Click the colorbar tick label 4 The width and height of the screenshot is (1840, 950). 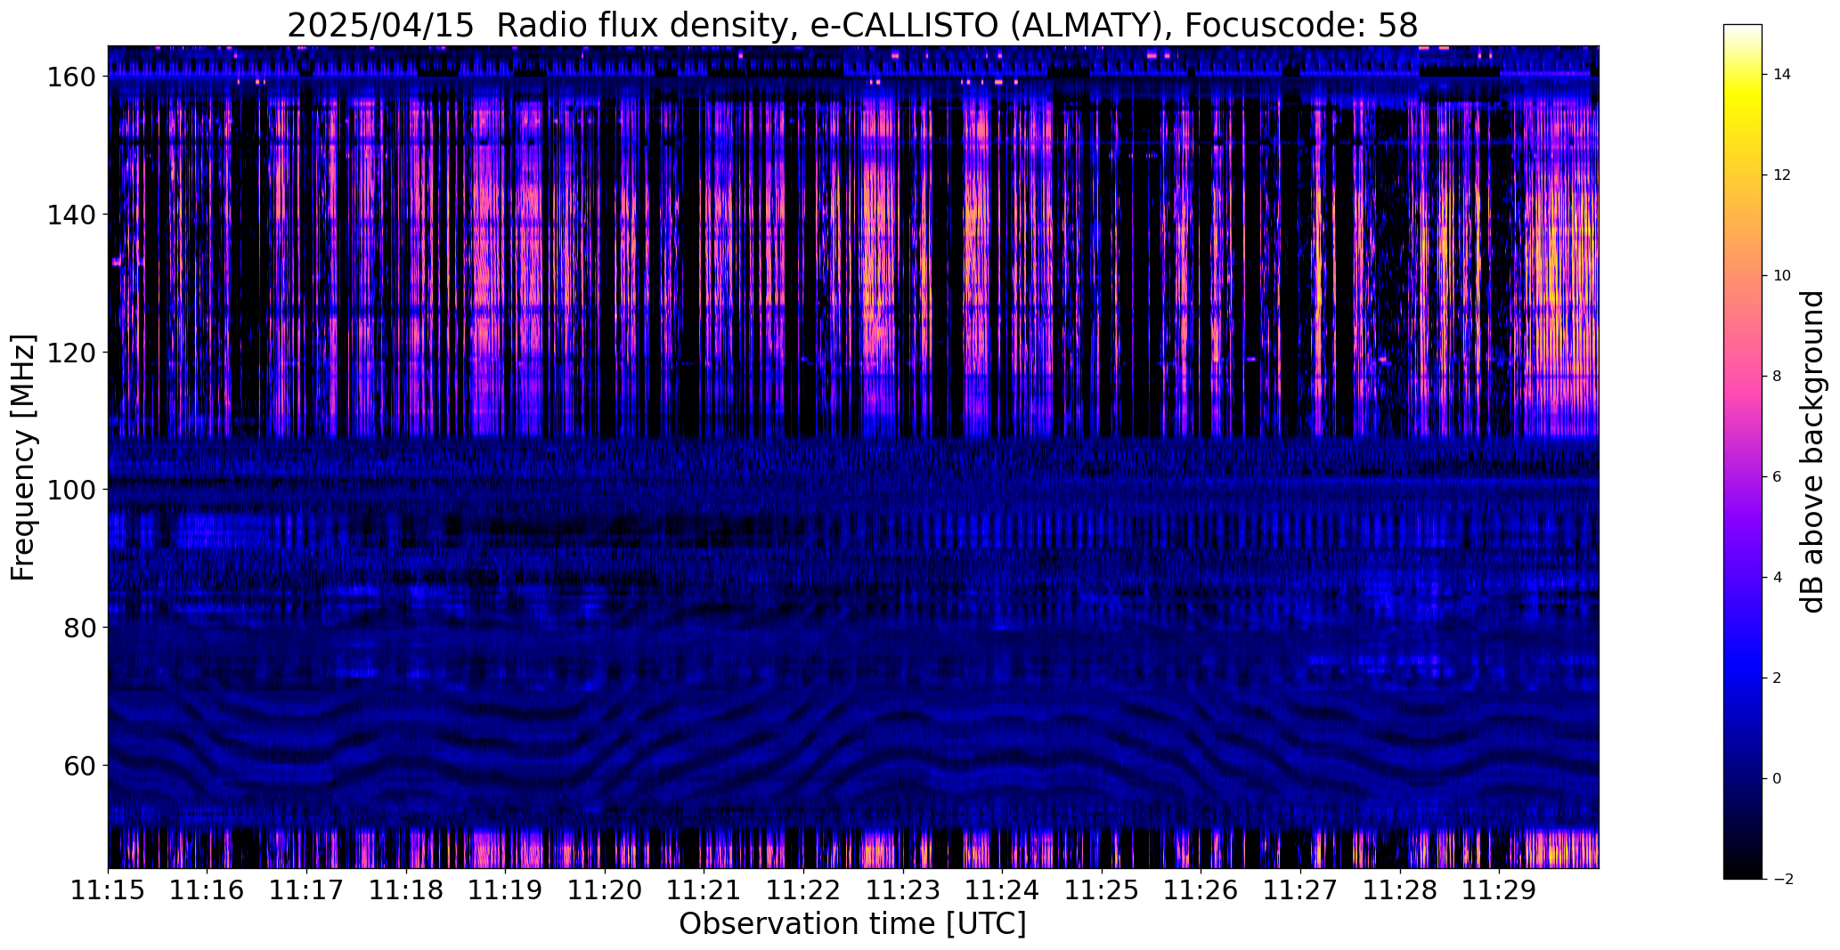point(1778,578)
